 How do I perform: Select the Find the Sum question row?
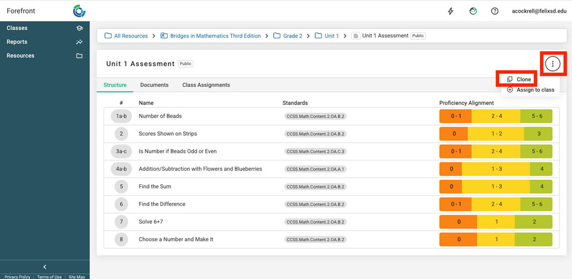click(x=155, y=187)
